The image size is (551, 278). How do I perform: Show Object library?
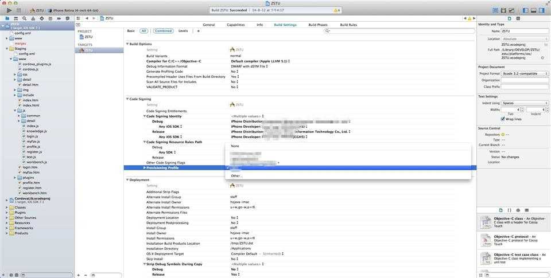[x=518, y=210]
